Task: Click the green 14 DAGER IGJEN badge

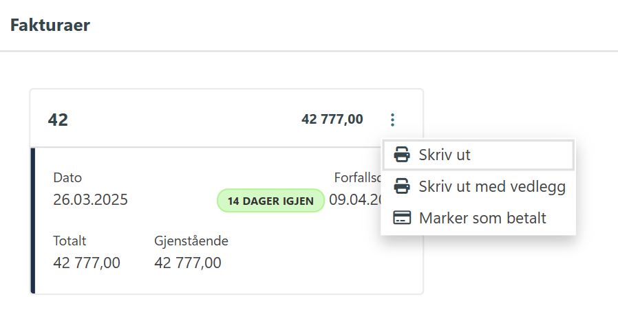Action: 270,201
